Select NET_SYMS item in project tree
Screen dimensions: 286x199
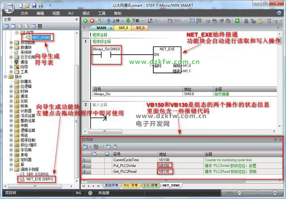(41, 38)
